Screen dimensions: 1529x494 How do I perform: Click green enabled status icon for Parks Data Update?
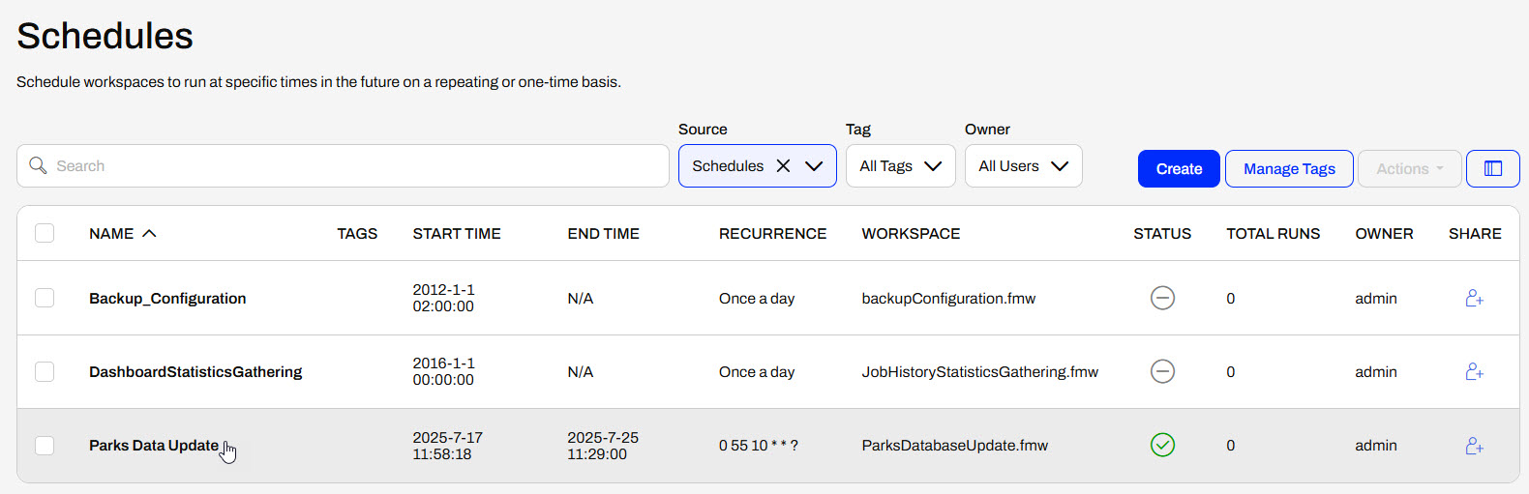[1162, 446]
